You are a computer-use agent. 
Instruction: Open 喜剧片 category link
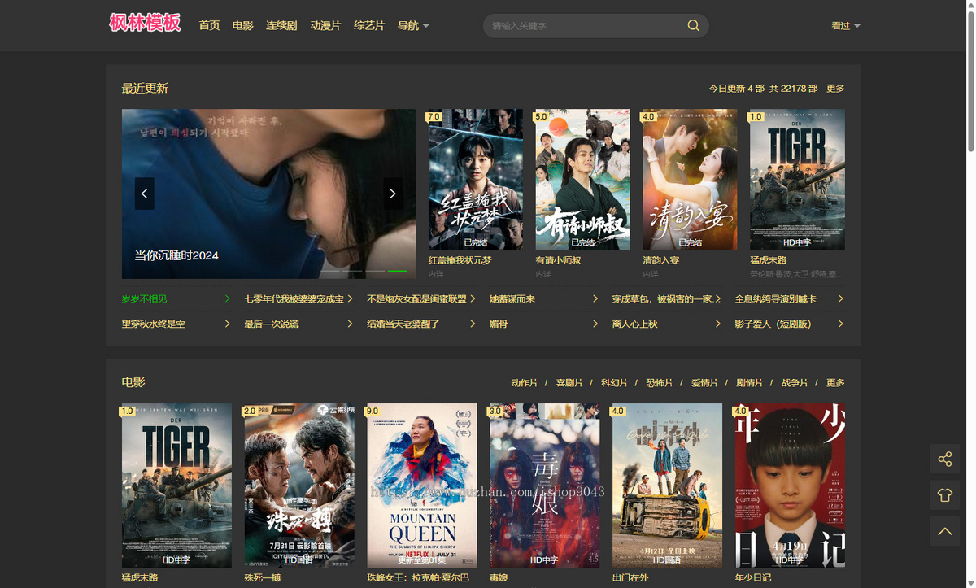(x=569, y=383)
